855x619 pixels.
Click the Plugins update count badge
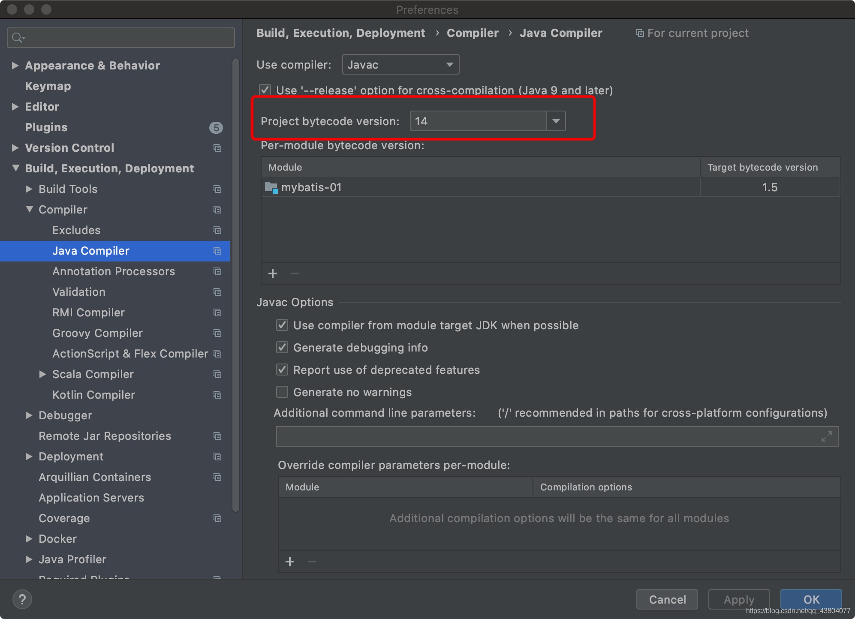coord(216,127)
